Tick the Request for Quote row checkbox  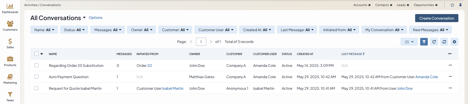36,88
